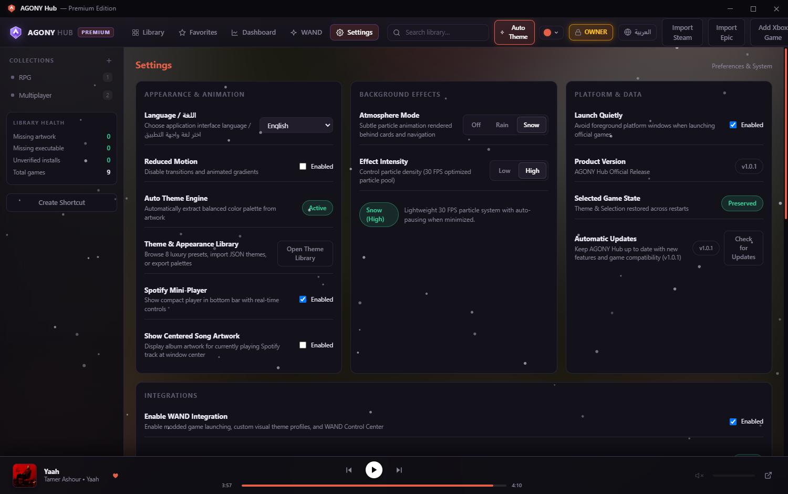Screen dimensions: 788x494
Task: Click Check for Updates button
Action: click(743, 248)
